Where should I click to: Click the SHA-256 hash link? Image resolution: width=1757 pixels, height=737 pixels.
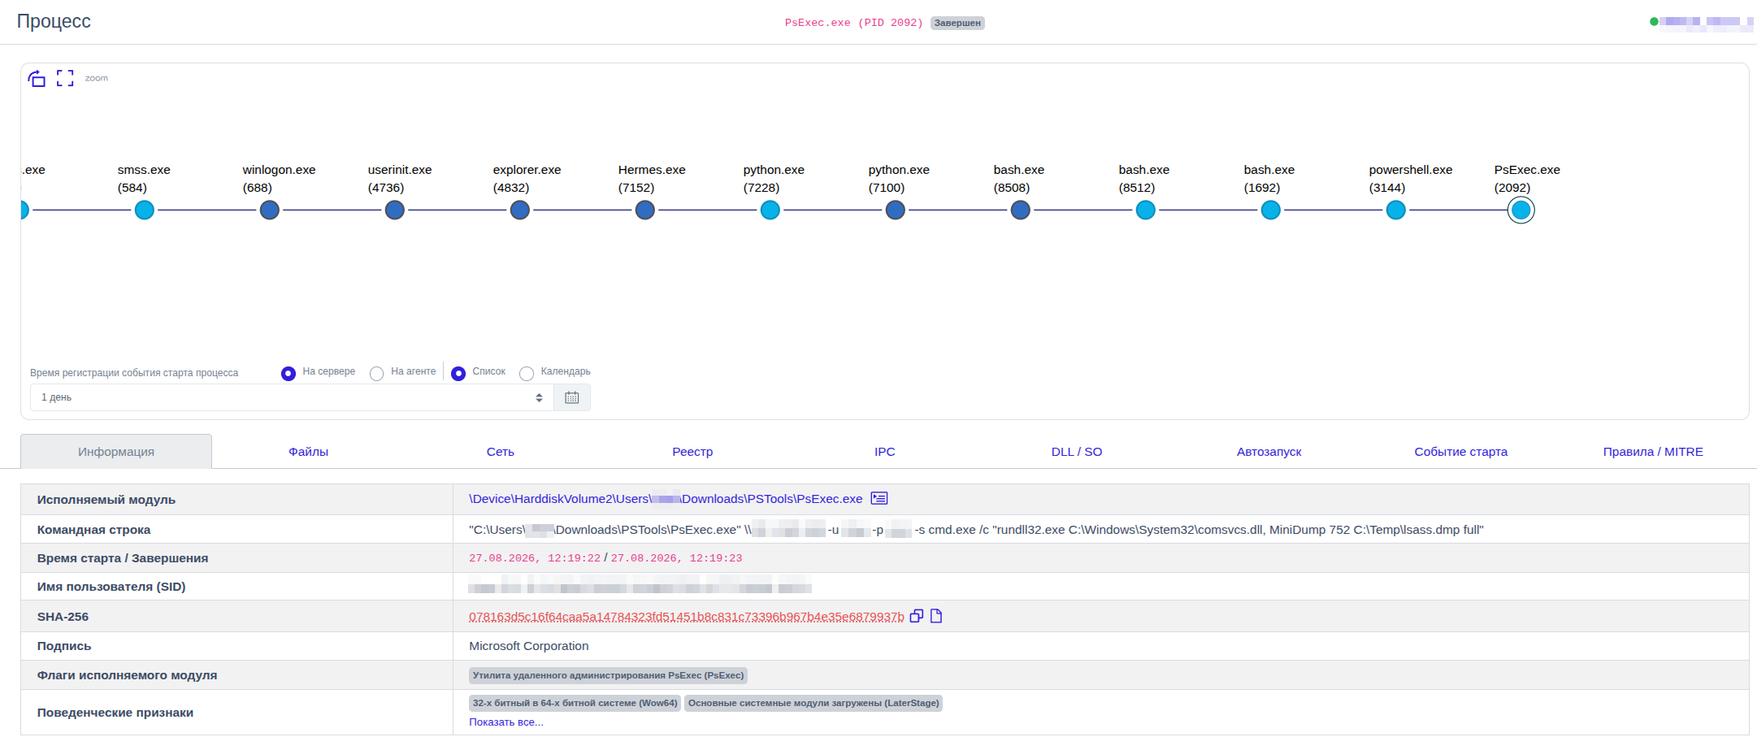coord(687,617)
